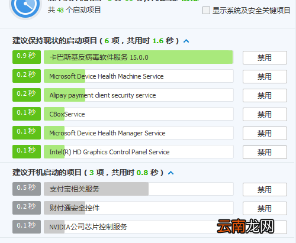Viewport: 296px width, 243px height.
Task: Click 禁用 for CBoxService
Action: [x=265, y=114]
